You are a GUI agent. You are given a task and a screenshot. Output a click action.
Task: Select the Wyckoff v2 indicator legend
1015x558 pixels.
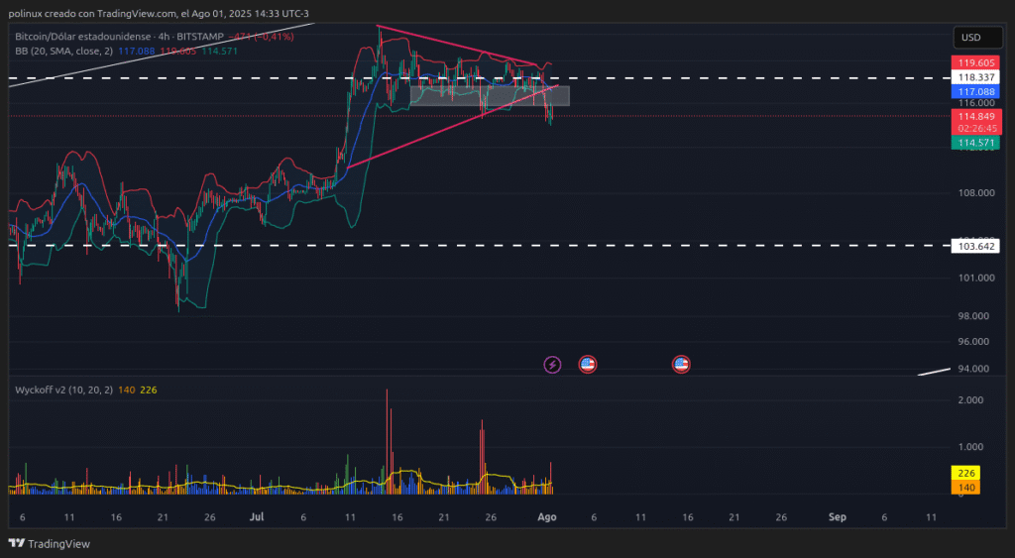tap(61, 390)
